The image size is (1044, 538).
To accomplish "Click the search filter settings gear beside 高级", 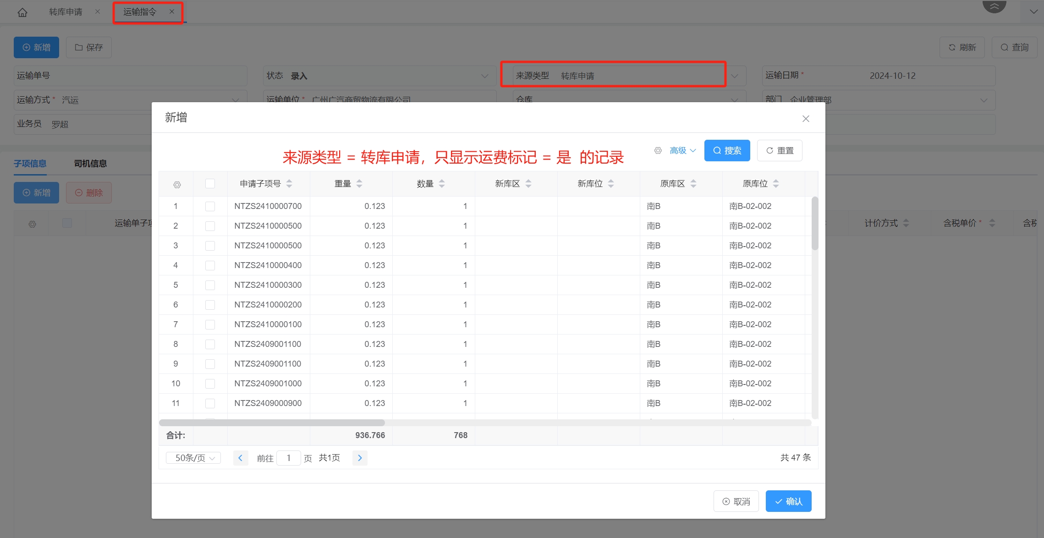I will coord(658,150).
